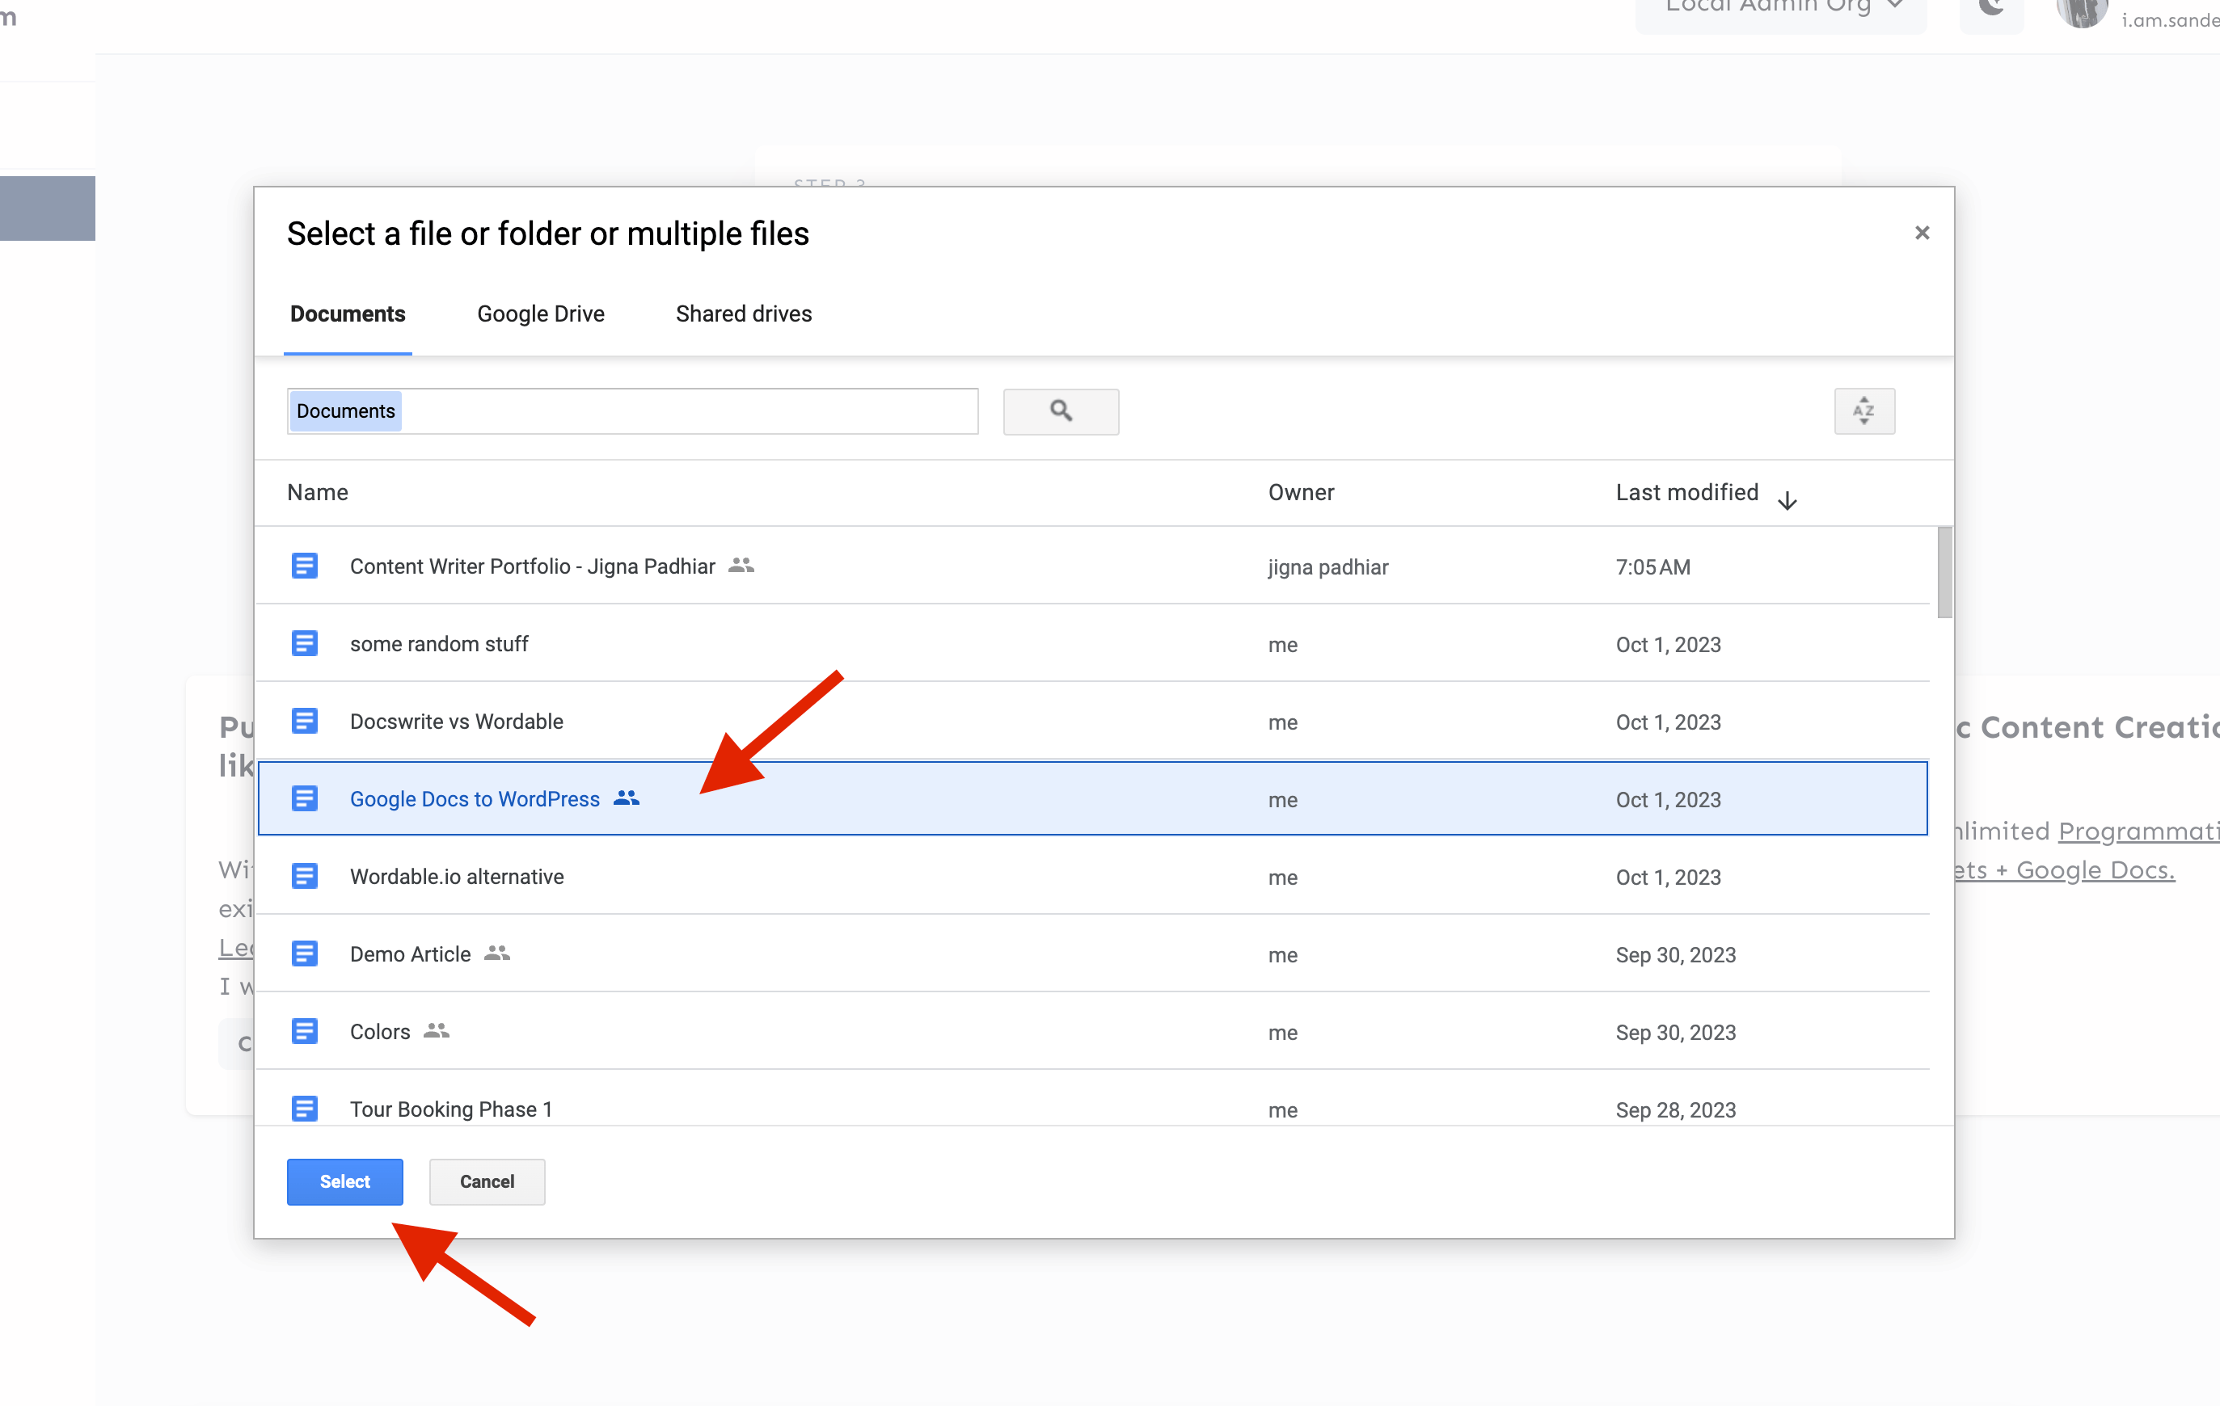This screenshot has width=2220, height=1406.
Task: Toggle the Last modified sort arrow
Action: (x=1787, y=499)
